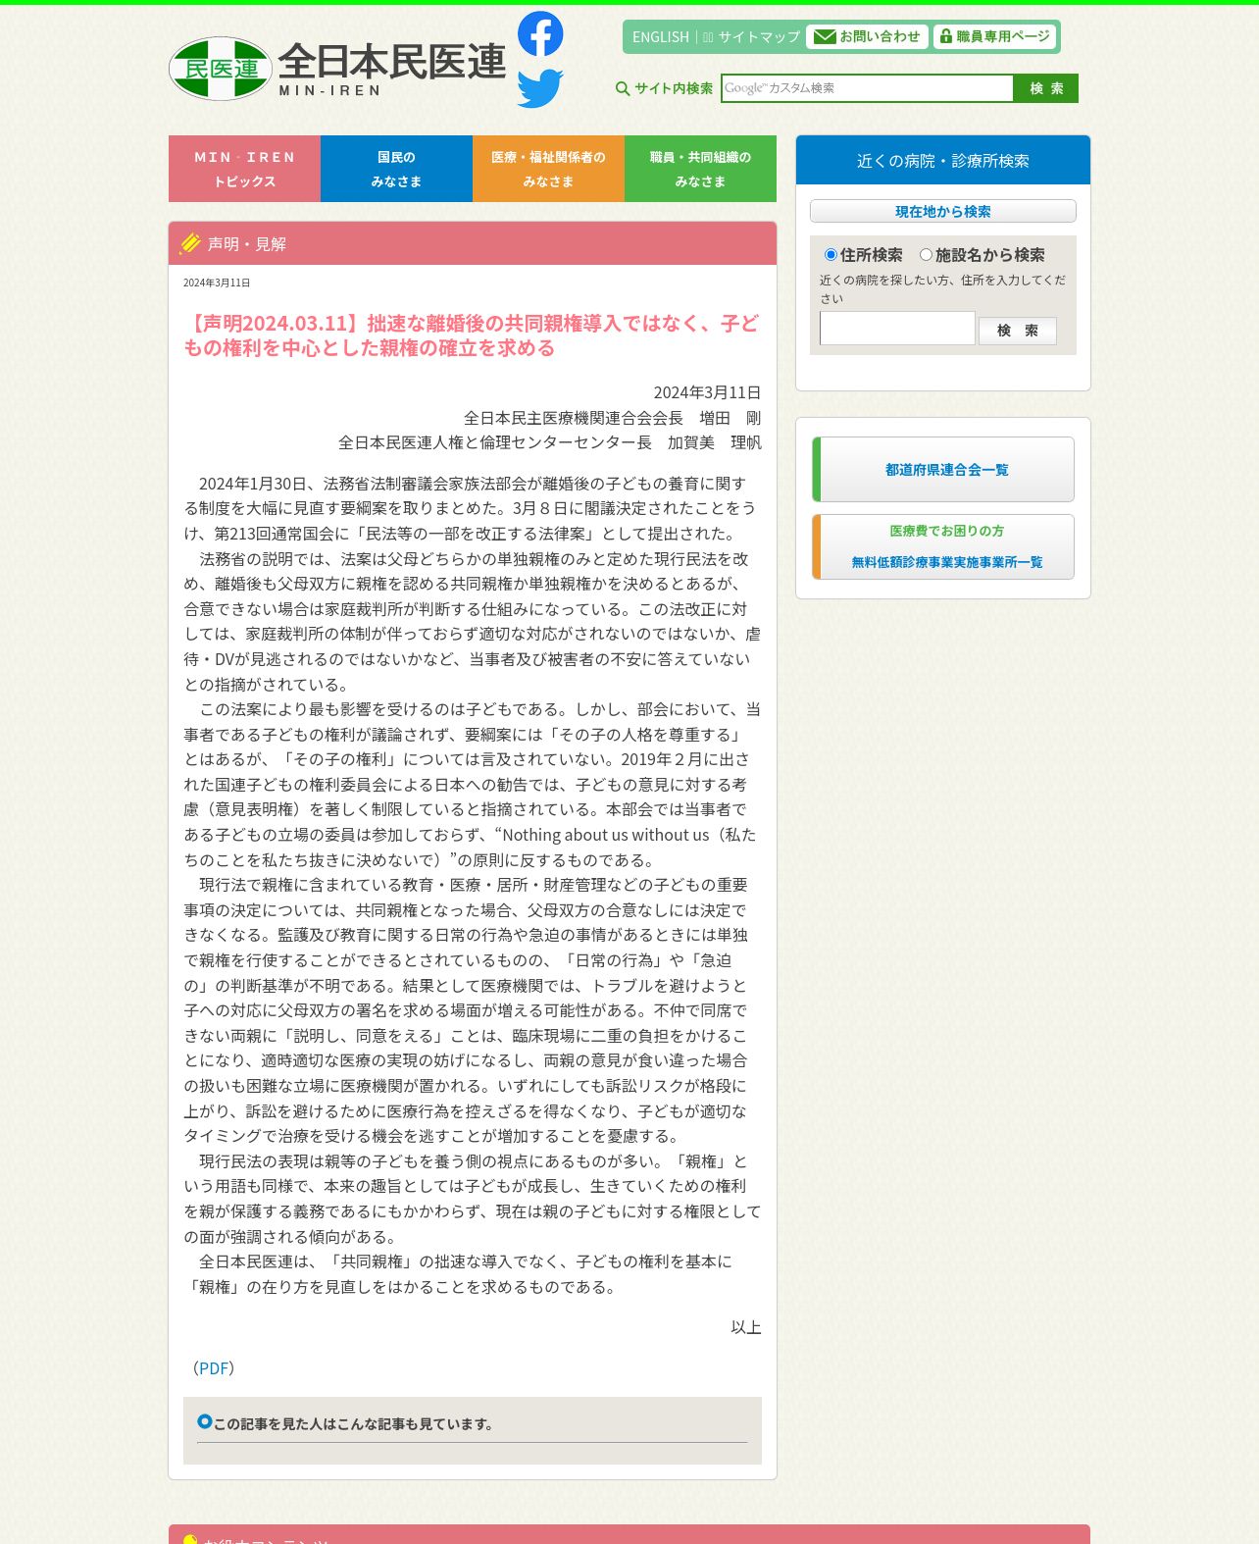Click the envelope icon in お問い合わせ
Image resolution: width=1259 pixels, height=1544 pixels.
825,36
